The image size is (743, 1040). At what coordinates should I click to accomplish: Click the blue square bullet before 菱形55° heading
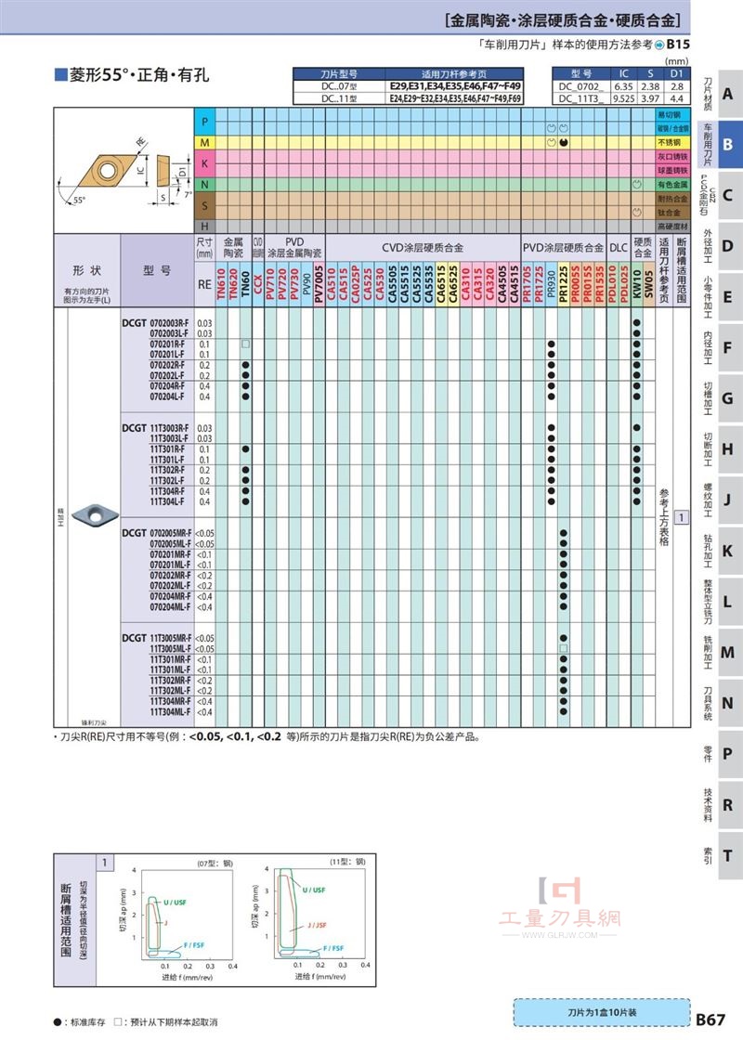tap(60, 74)
